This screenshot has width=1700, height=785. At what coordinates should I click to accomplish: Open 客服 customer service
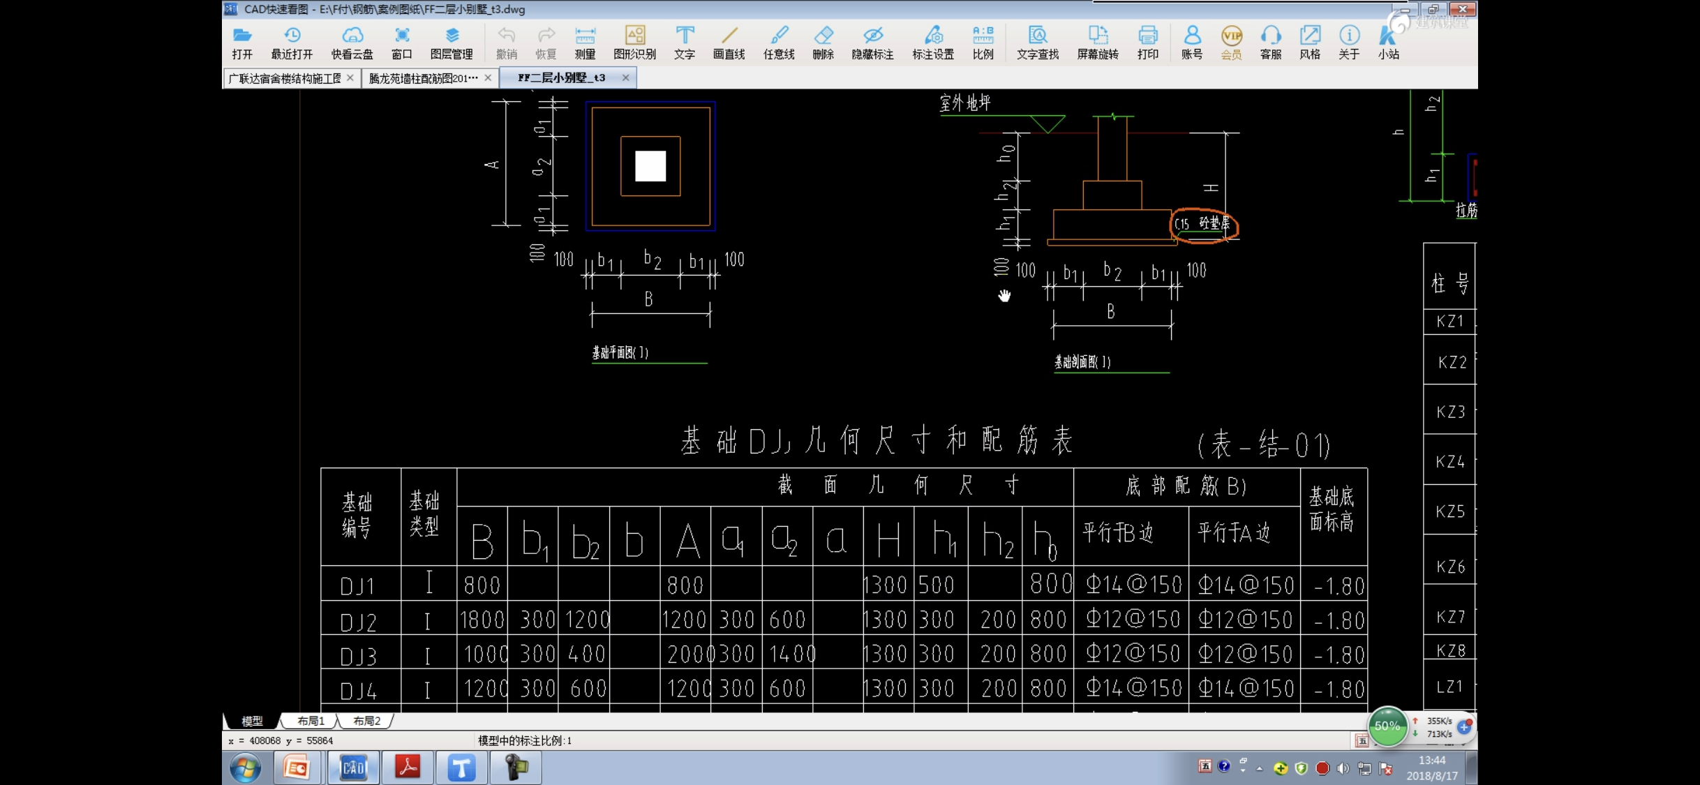tap(1271, 43)
